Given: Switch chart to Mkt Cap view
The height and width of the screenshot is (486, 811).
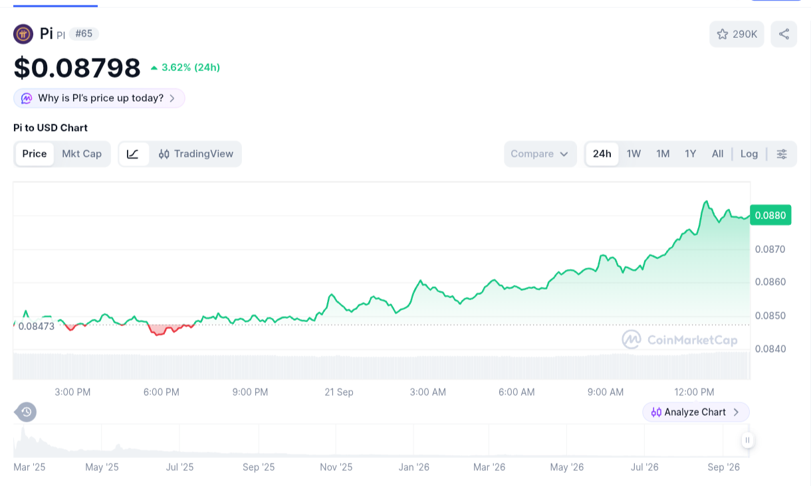Looking at the screenshot, I should pyautogui.click(x=82, y=154).
